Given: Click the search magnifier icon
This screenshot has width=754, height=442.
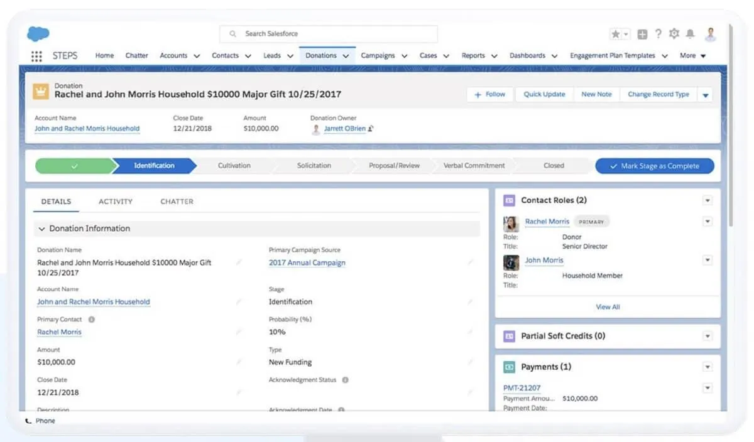Looking at the screenshot, I should [233, 34].
